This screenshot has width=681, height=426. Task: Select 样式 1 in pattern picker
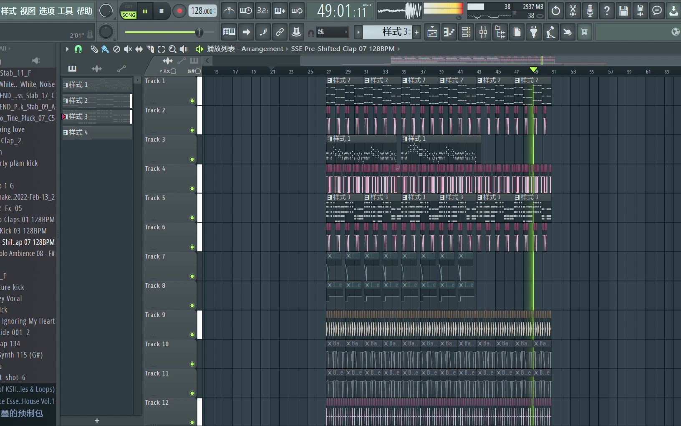(97, 85)
